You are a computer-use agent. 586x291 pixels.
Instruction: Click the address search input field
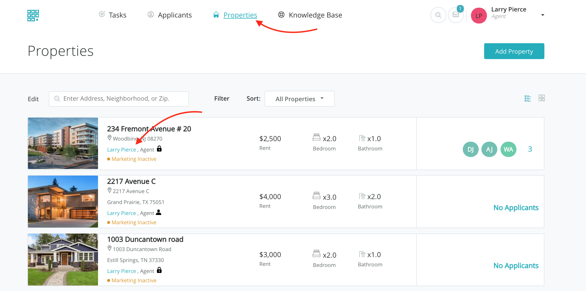(x=119, y=99)
